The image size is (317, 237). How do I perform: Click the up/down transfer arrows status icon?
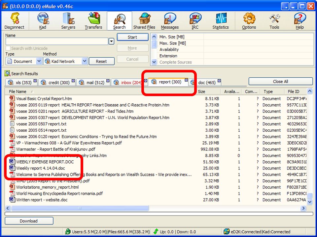156,231
